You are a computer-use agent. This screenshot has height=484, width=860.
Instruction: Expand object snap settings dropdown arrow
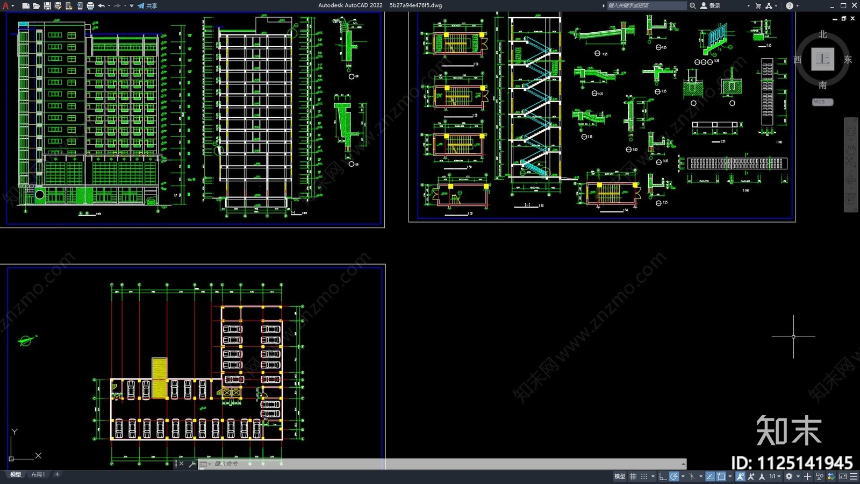click(x=730, y=476)
